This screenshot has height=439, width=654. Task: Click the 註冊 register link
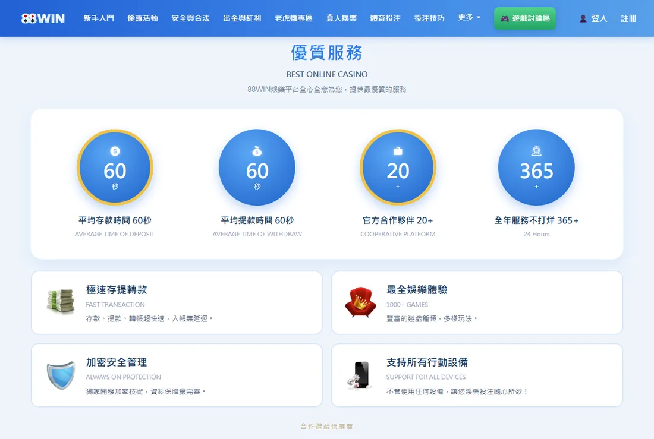[628, 18]
